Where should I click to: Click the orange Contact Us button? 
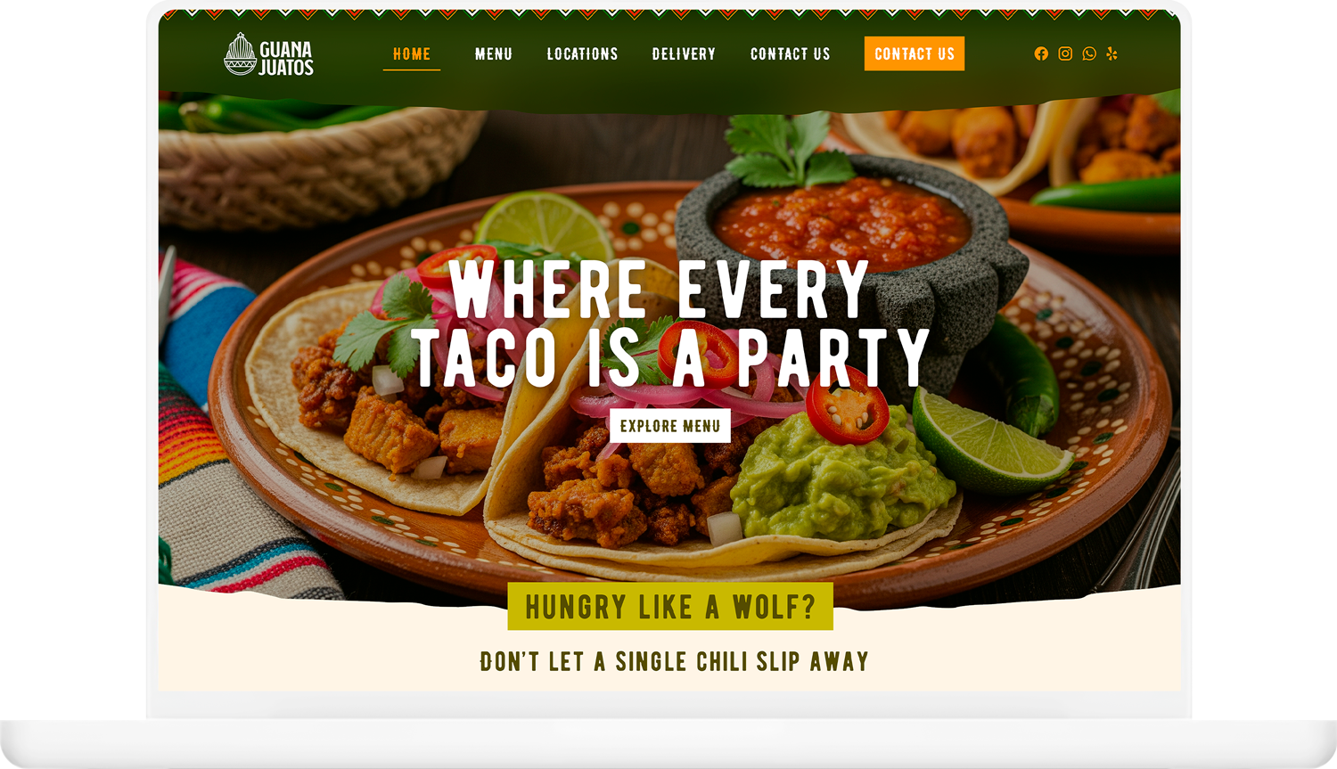pos(915,53)
